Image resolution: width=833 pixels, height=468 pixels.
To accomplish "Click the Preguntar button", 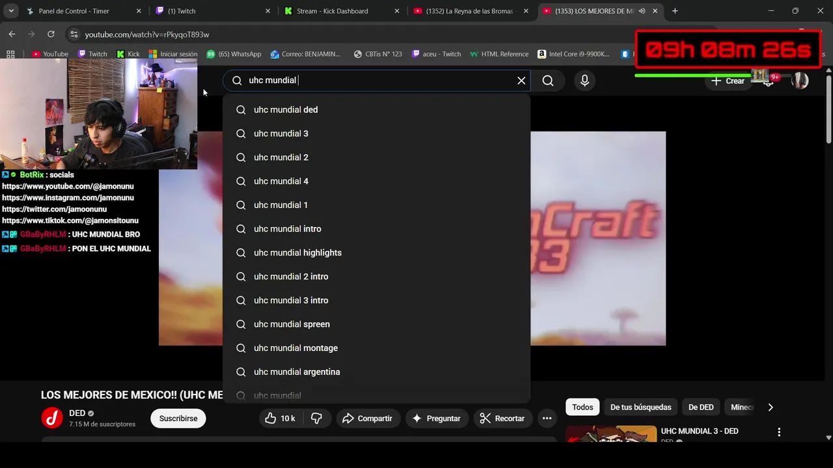I will (436, 419).
